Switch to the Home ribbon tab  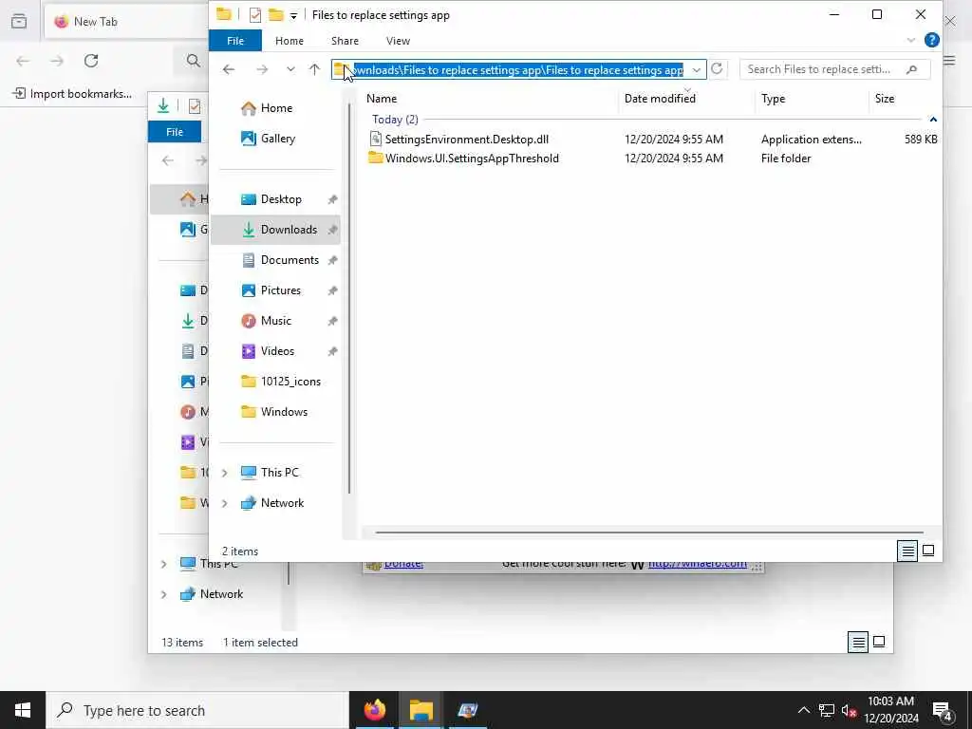click(x=289, y=41)
